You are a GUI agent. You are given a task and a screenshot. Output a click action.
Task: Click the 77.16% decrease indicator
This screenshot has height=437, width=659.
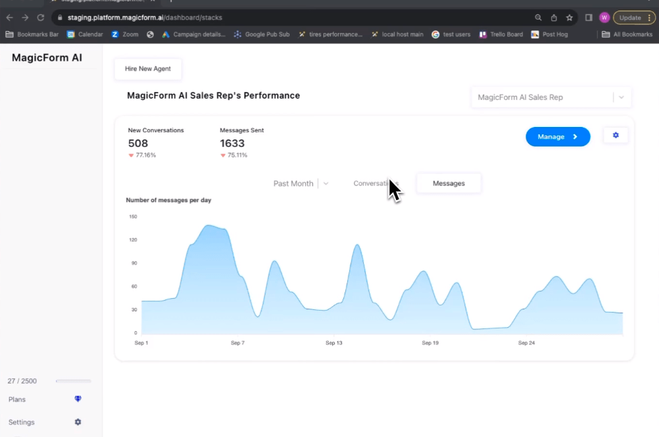click(142, 155)
